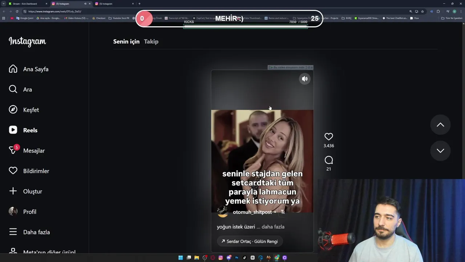Go to next reel down arrow
This screenshot has width=465, height=262.
pyautogui.click(x=440, y=151)
